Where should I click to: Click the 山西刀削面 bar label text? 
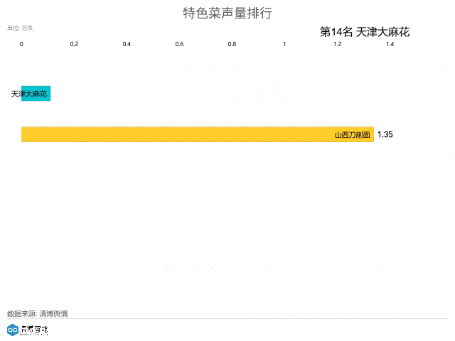(x=353, y=135)
